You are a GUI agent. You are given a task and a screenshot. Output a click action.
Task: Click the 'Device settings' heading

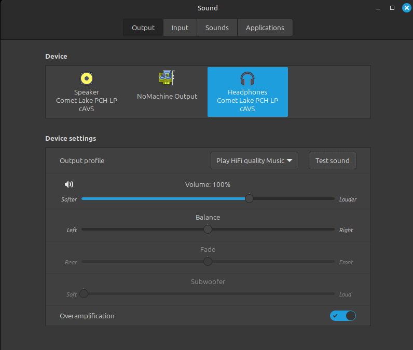click(71, 138)
